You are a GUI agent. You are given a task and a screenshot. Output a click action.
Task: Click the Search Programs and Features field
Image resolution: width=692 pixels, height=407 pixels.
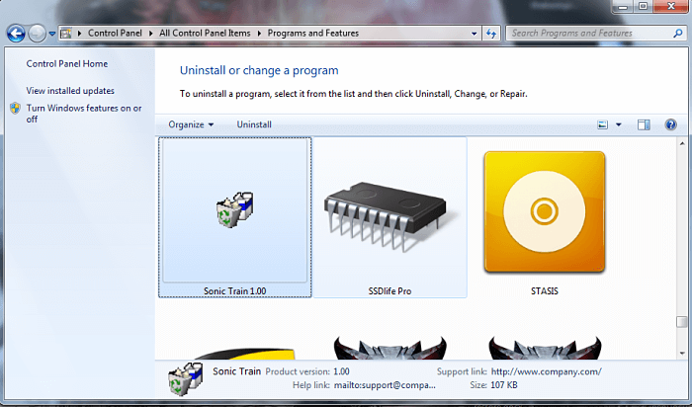click(x=596, y=33)
